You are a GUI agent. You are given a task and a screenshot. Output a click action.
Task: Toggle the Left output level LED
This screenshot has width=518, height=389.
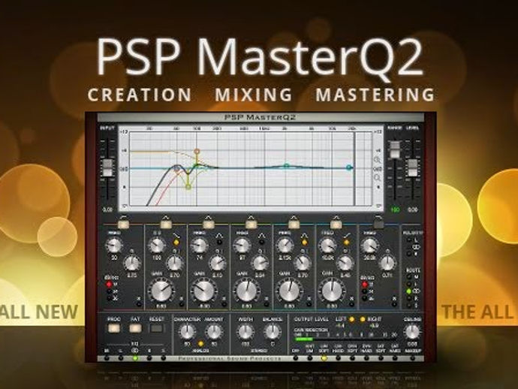click(x=352, y=319)
